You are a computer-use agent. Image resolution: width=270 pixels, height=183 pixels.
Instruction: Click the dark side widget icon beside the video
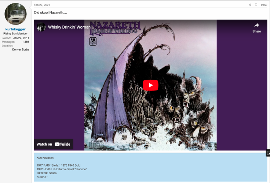click(268, 153)
